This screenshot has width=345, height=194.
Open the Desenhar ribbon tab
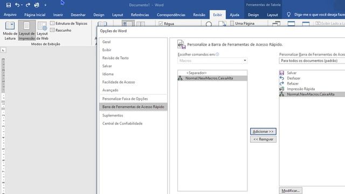tap(78, 15)
